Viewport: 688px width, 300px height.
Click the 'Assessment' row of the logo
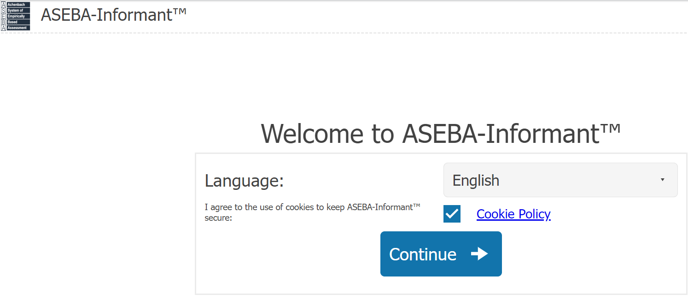tap(18, 28)
